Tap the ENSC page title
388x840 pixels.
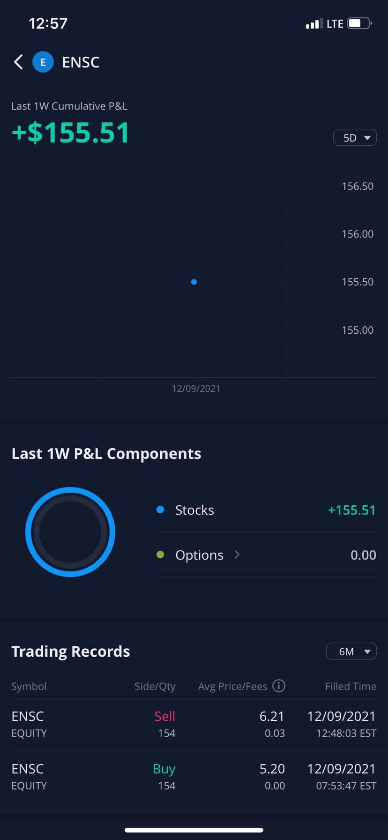click(81, 62)
